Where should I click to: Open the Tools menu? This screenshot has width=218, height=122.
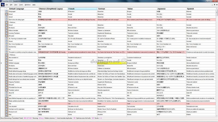point(21,5)
